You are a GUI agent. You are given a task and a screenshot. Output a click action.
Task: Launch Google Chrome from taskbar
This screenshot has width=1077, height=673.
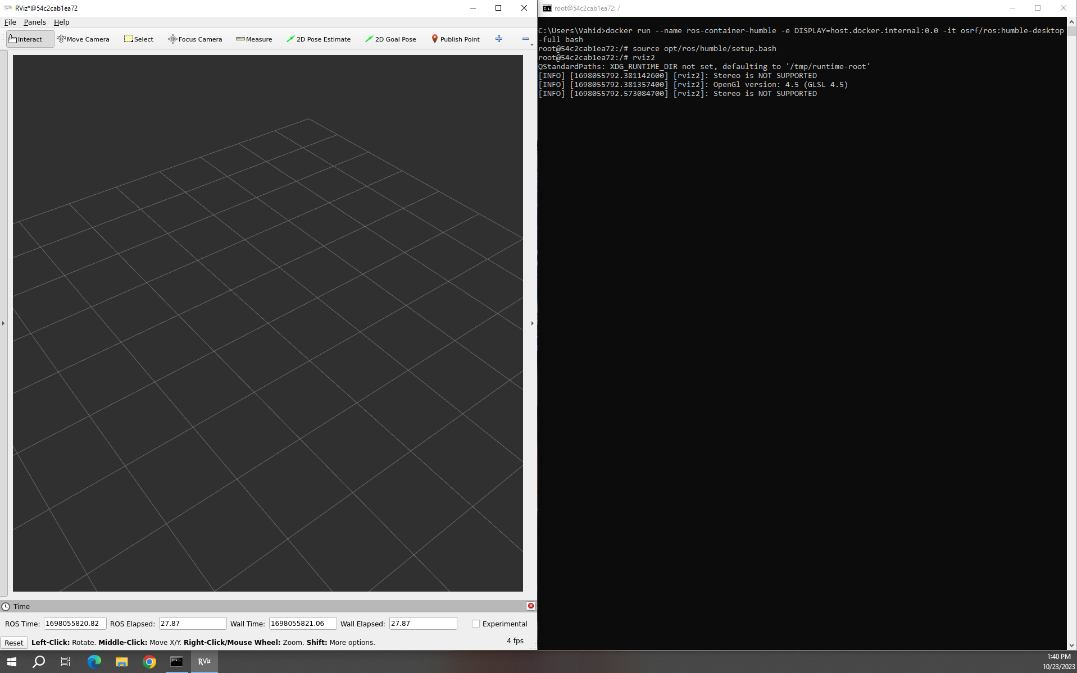149,662
